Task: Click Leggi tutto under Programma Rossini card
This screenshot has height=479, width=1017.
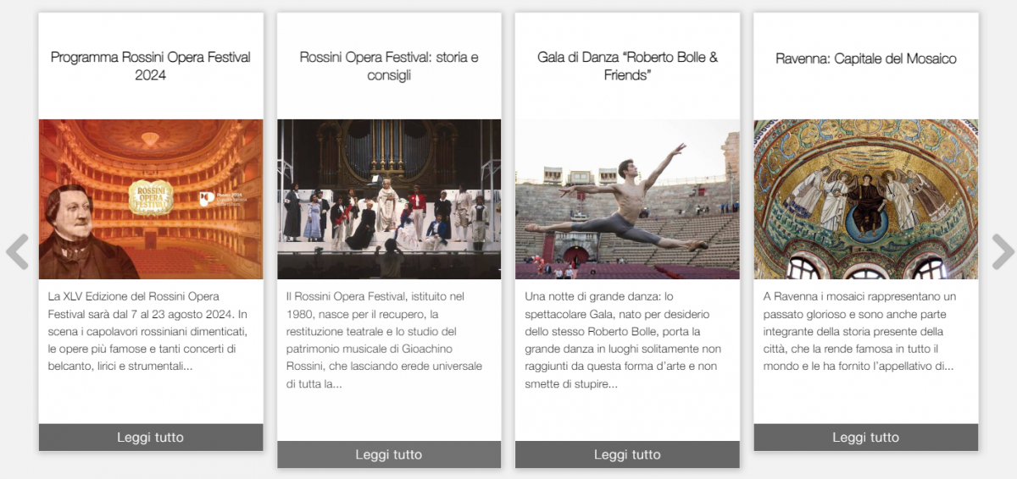Action: pos(151,438)
